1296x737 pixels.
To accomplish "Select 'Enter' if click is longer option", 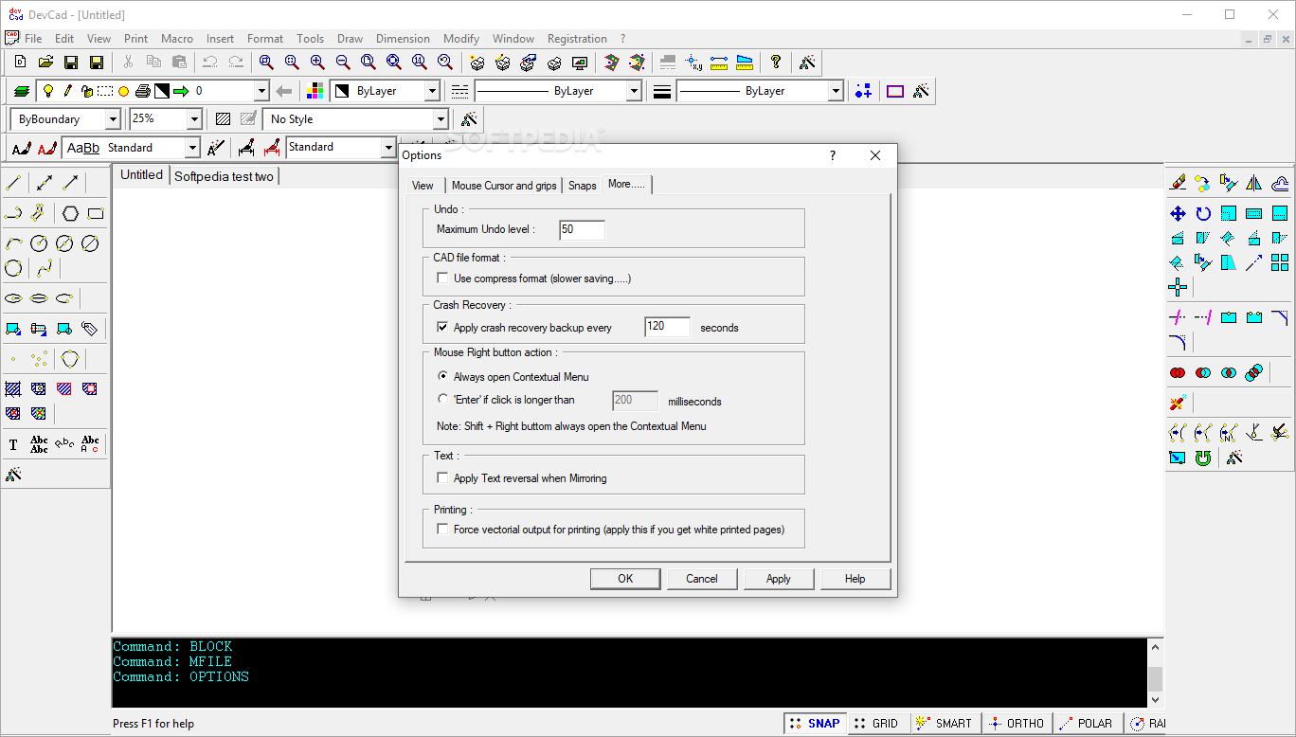I will [x=442, y=400].
